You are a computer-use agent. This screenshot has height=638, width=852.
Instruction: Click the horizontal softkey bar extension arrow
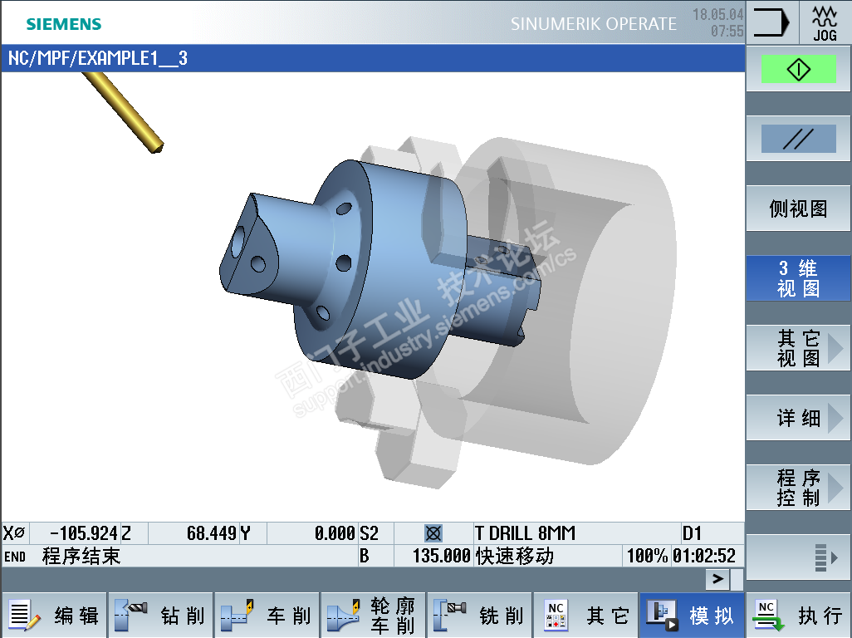717,579
